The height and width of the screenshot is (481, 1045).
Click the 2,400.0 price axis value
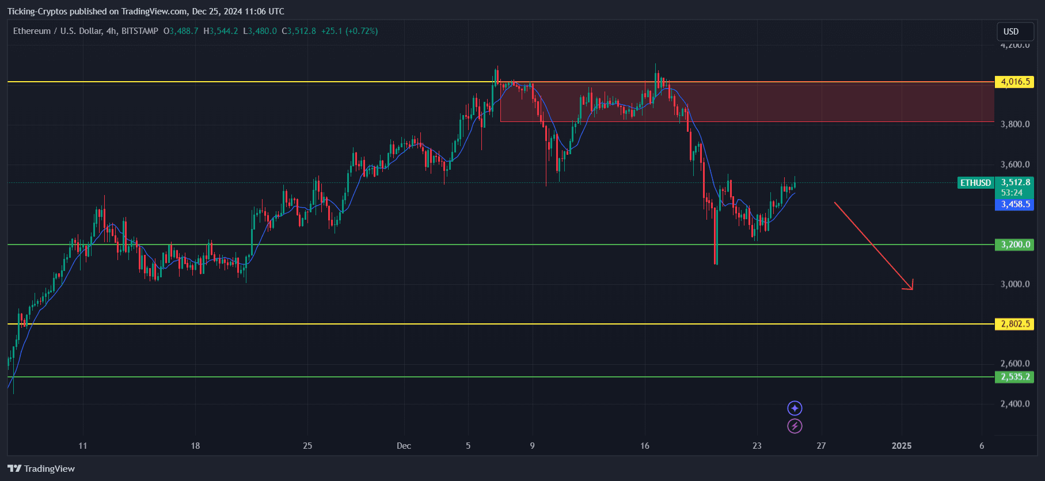1015,404
